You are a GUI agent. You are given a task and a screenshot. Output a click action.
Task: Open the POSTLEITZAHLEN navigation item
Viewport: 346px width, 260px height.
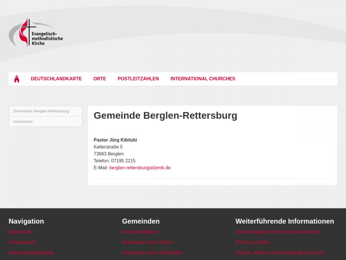coord(138,79)
